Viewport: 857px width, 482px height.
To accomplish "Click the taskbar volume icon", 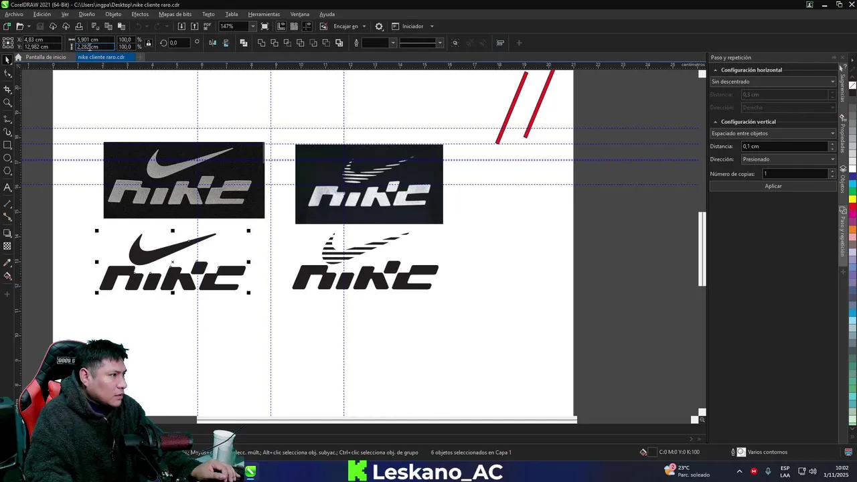I will [812, 471].
